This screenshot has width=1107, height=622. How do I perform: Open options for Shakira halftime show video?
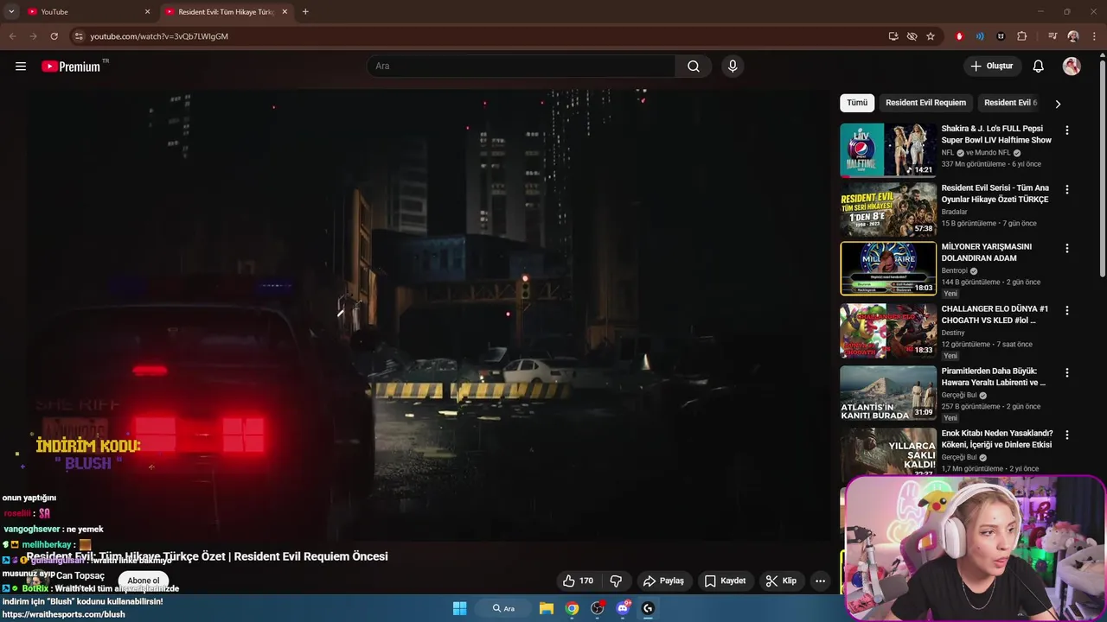coord(1066,130)
